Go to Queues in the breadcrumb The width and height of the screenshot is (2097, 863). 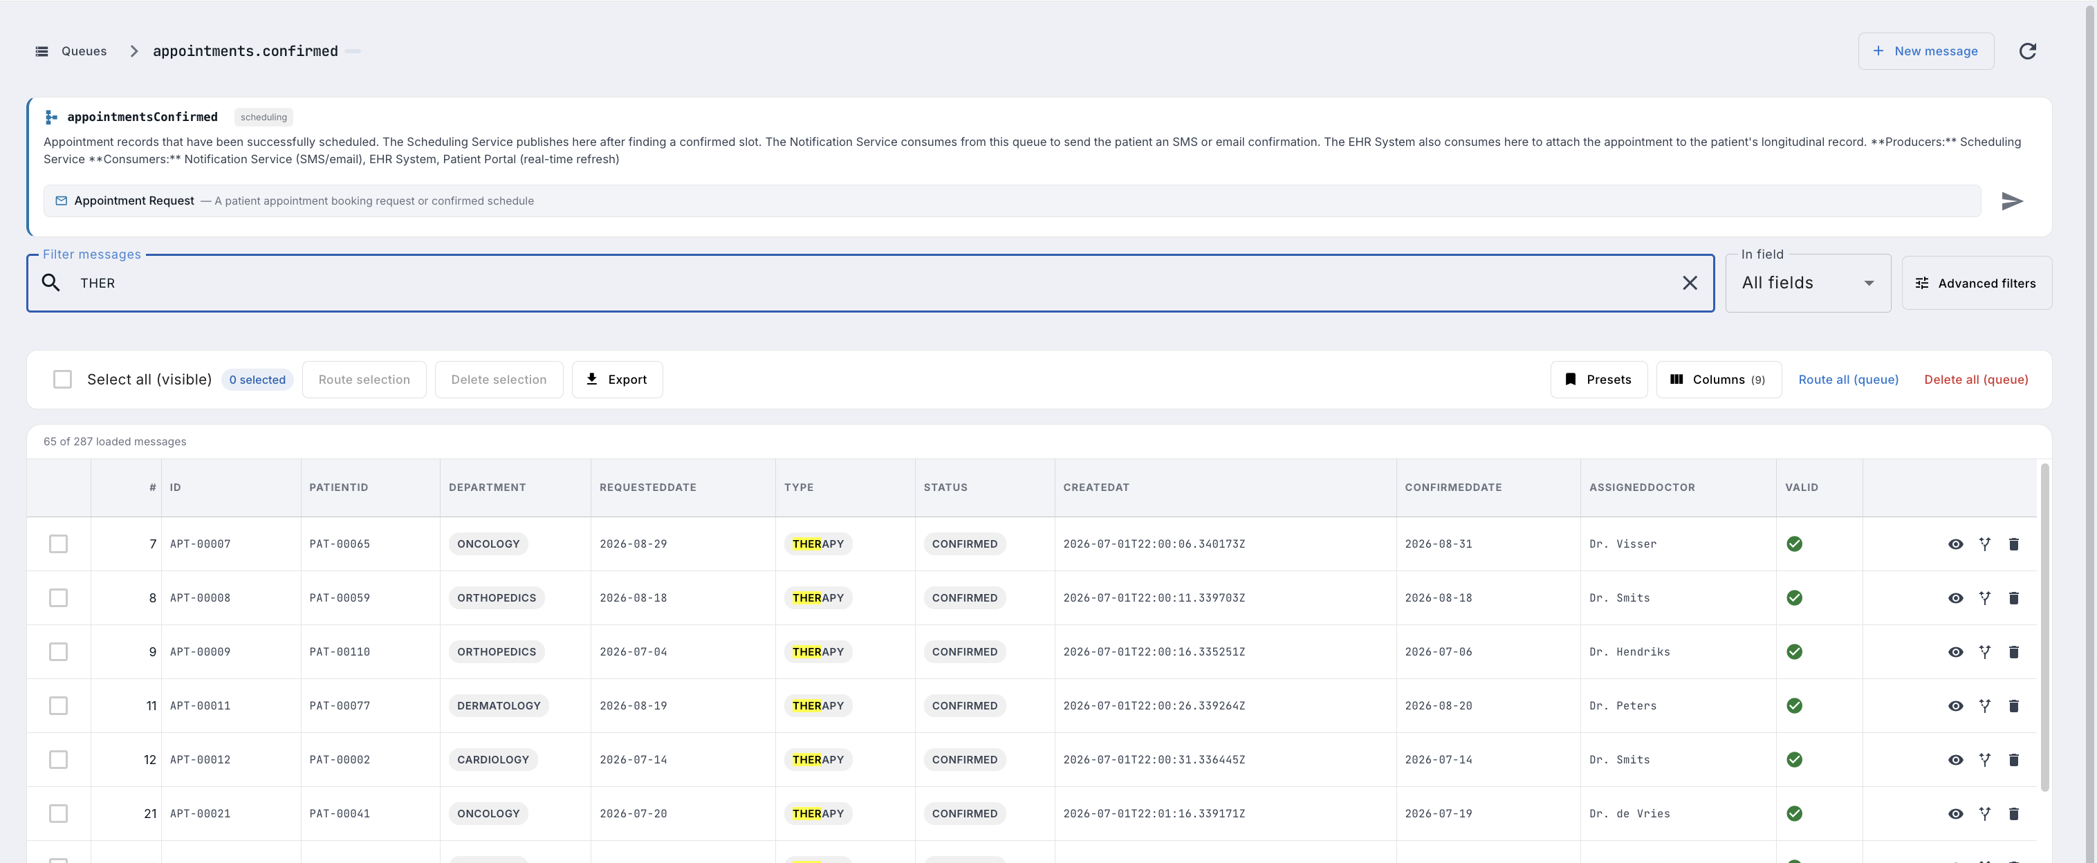click(x=84, y=51)
